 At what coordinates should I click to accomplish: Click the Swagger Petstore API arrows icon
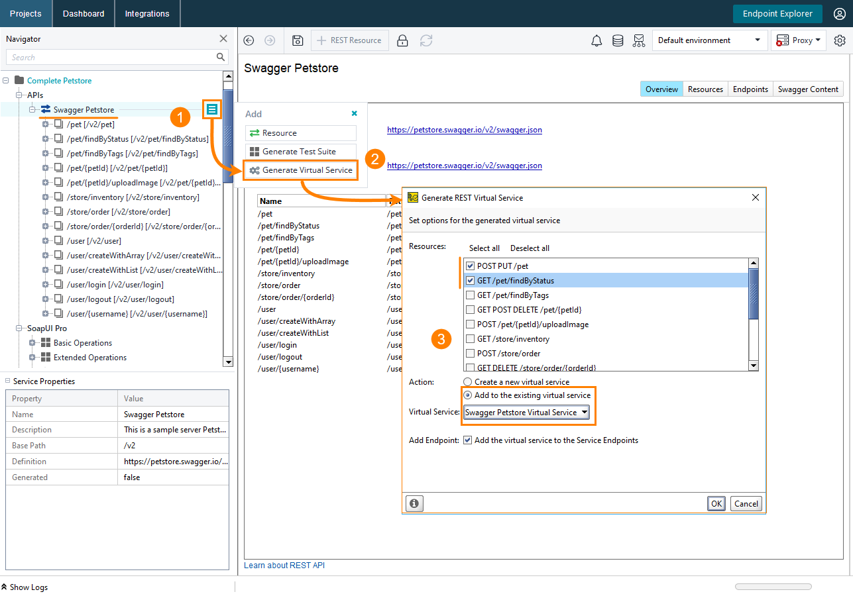[x=46, y=109]
